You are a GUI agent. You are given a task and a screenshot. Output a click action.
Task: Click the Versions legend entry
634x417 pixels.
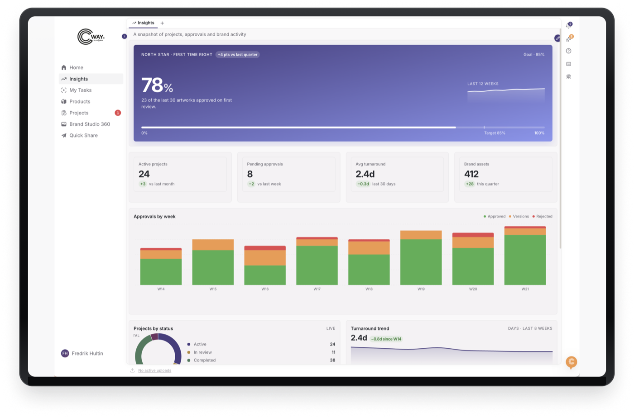click(519, 217)
